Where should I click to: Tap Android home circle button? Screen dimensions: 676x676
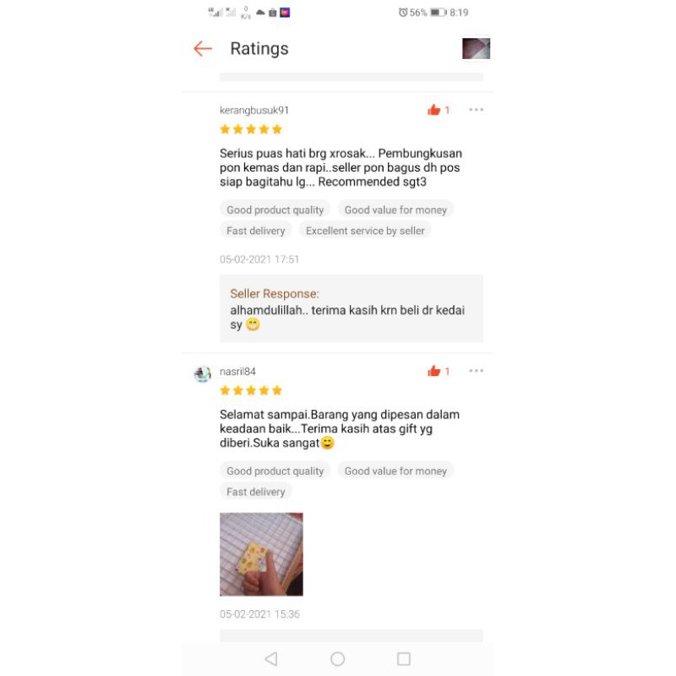point(337,658)
